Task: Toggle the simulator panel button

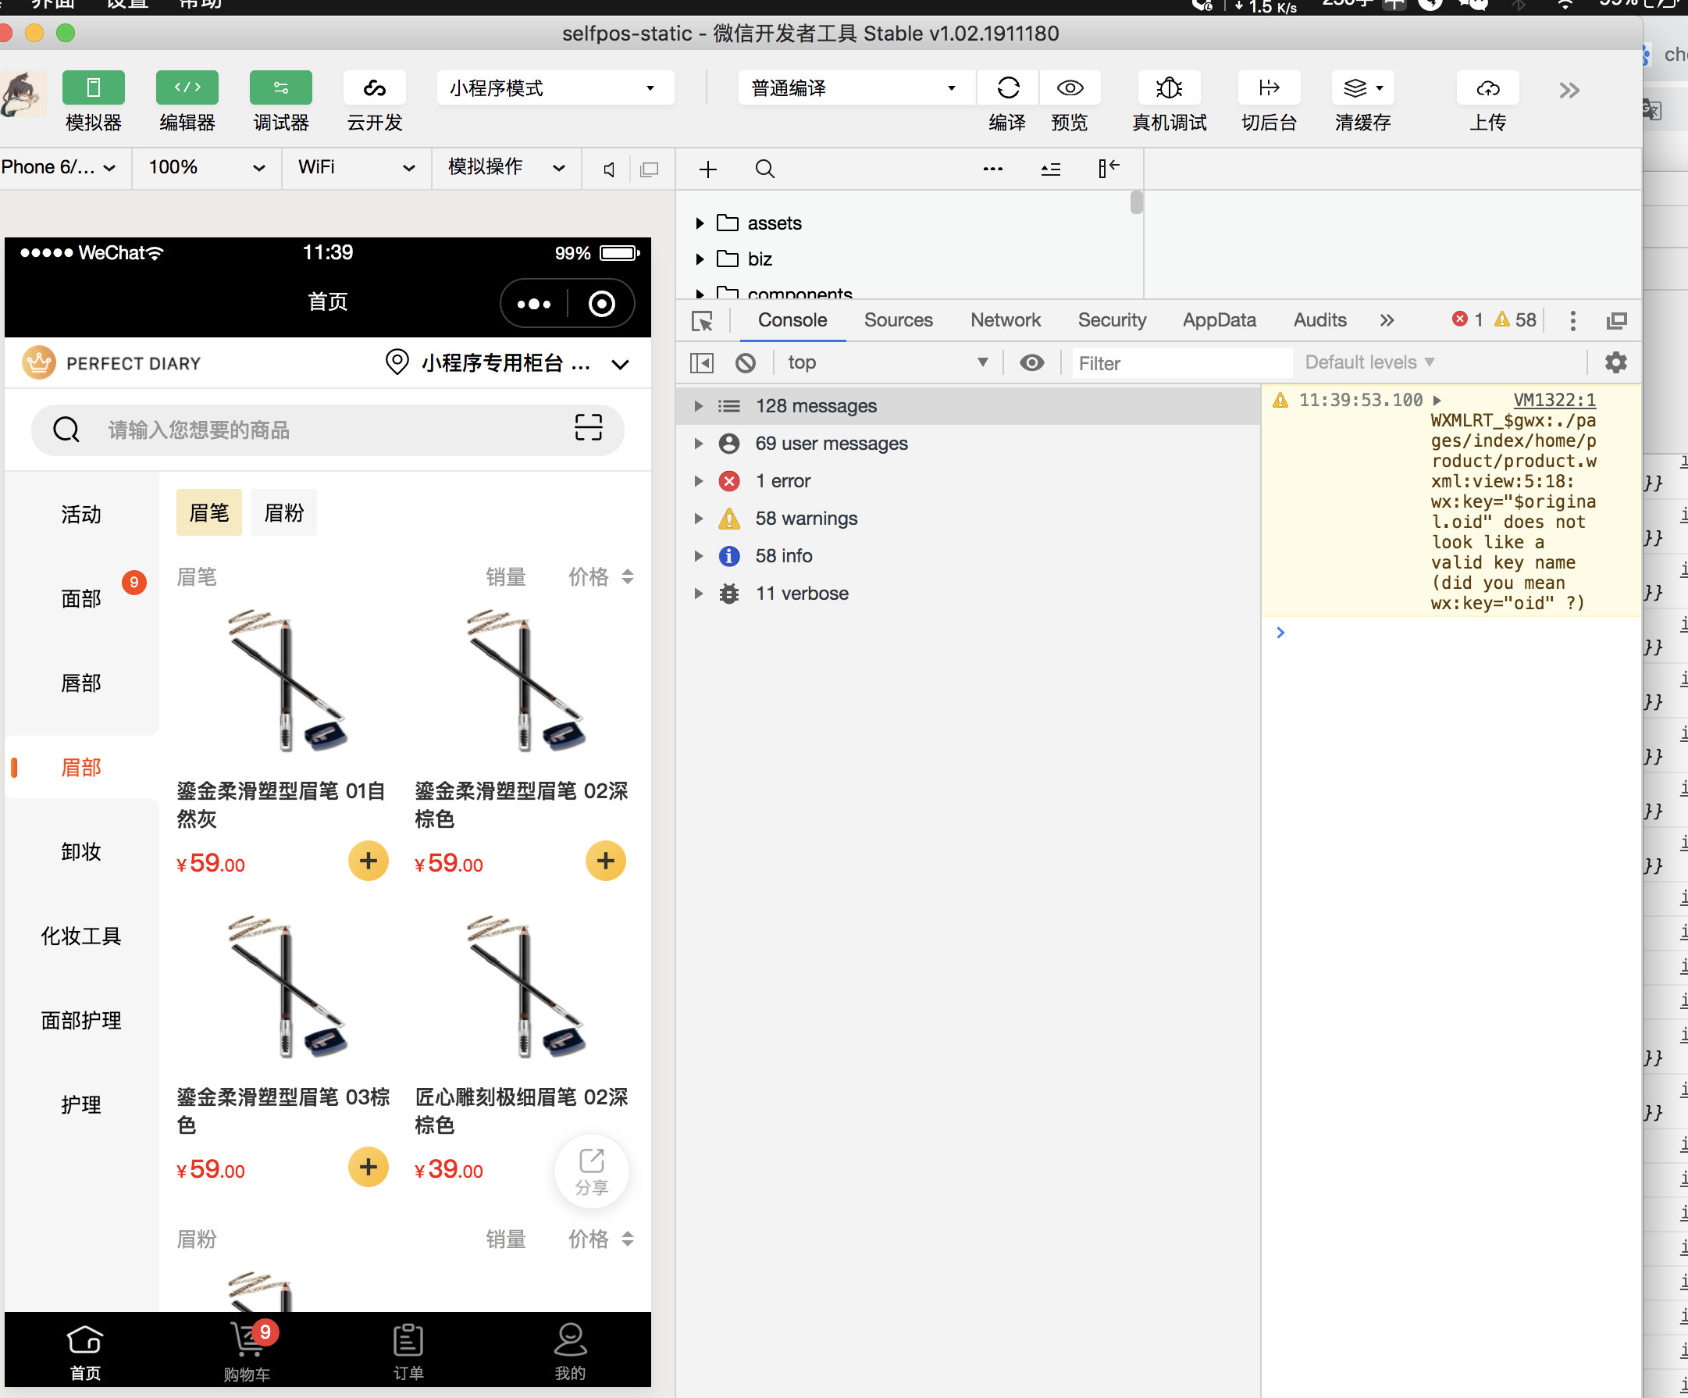Action: coord(93,87)
